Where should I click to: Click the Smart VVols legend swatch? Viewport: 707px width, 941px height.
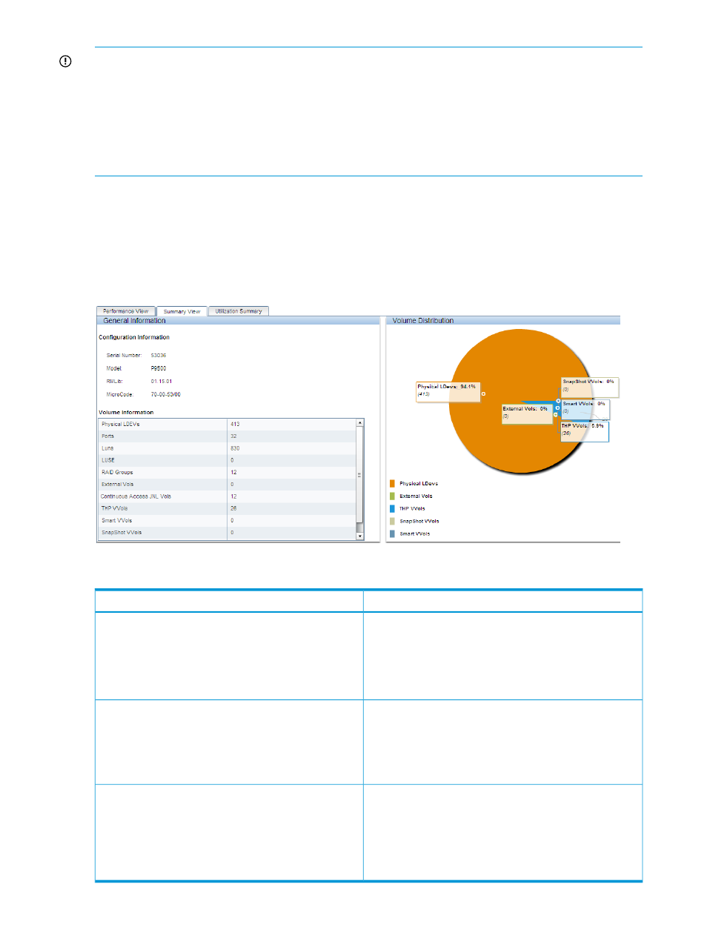point(392,533)
